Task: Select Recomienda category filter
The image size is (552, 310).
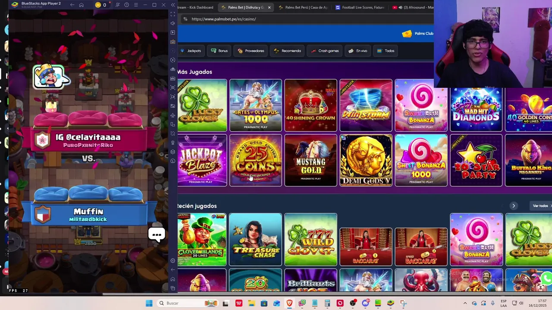Action: [x=287, y=51]
